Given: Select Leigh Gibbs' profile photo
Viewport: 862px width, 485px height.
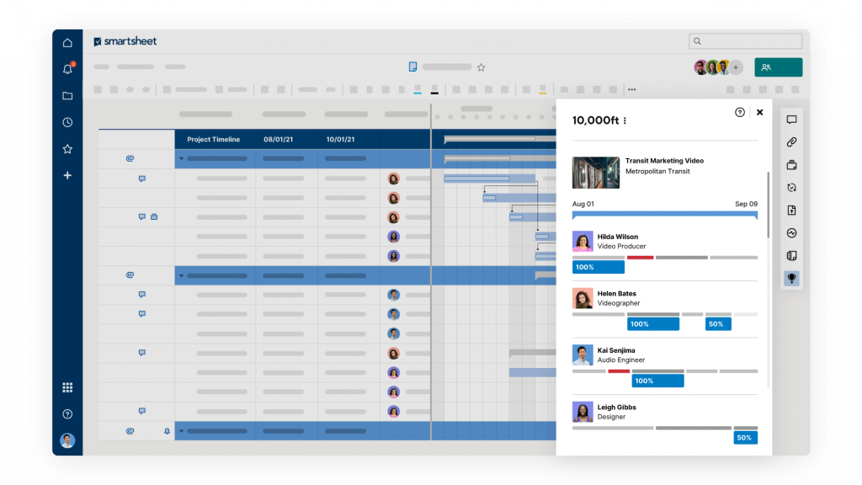Looking at the screenshot, I should [x=583, y=412].
